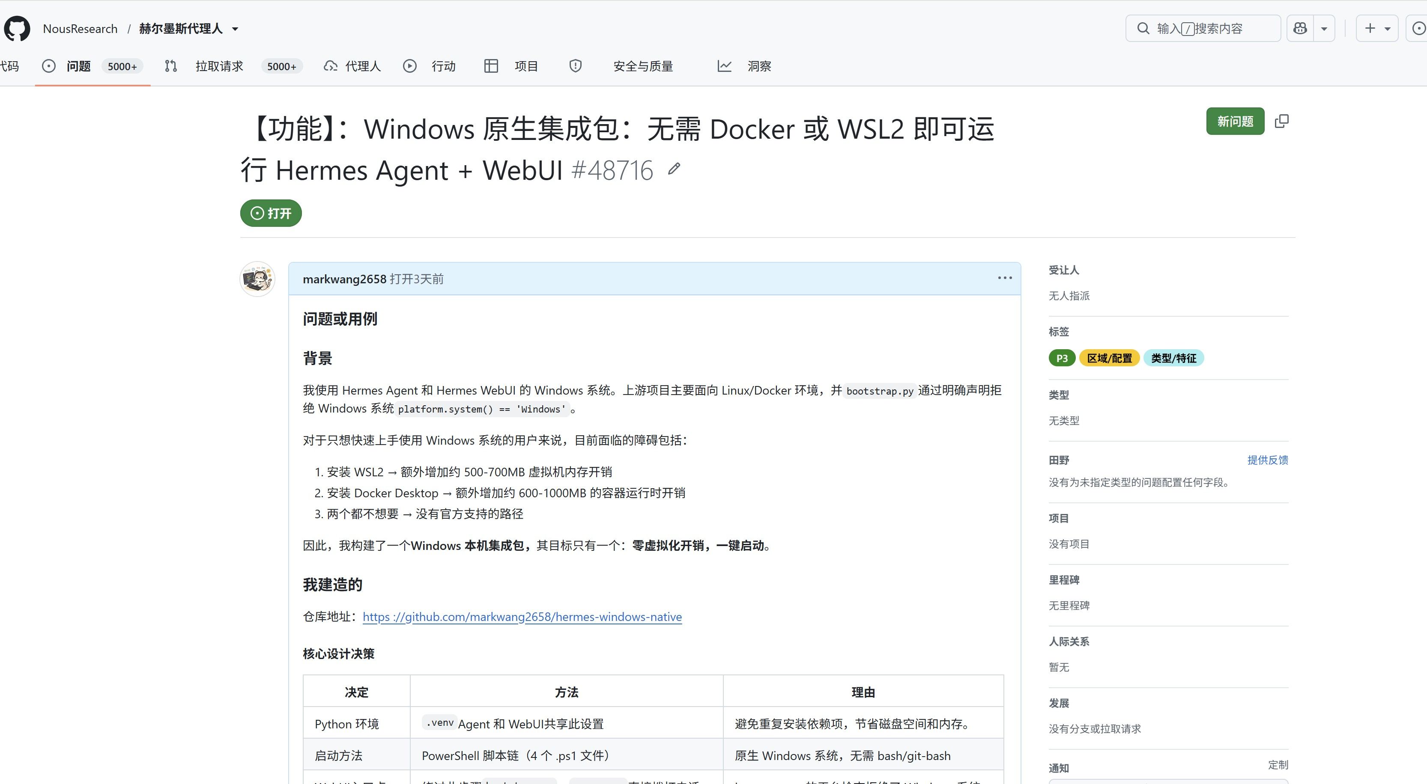Click the graph insights icon
The height and width of the screenshot is (784, 1427).
[x=725, y=66]
